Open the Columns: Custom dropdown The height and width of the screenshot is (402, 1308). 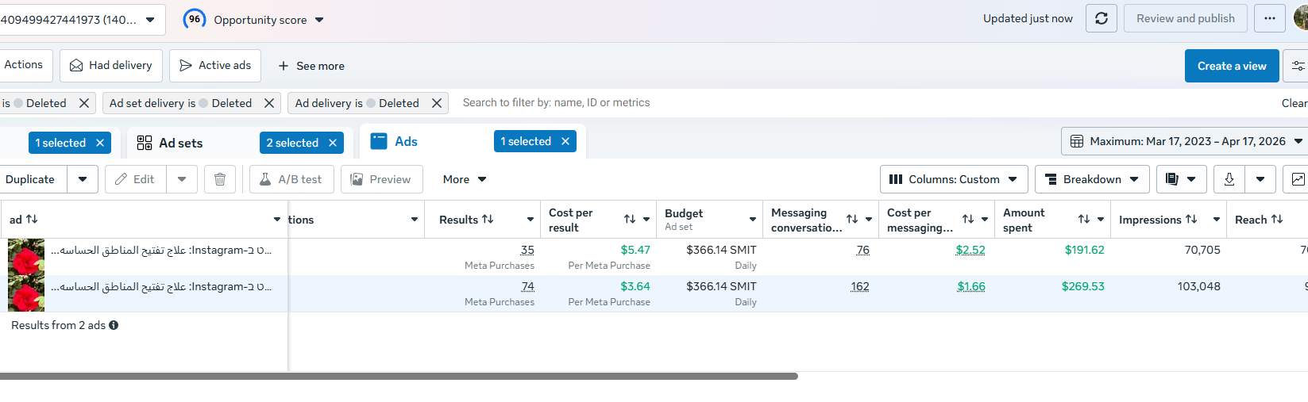coord(953,179)
